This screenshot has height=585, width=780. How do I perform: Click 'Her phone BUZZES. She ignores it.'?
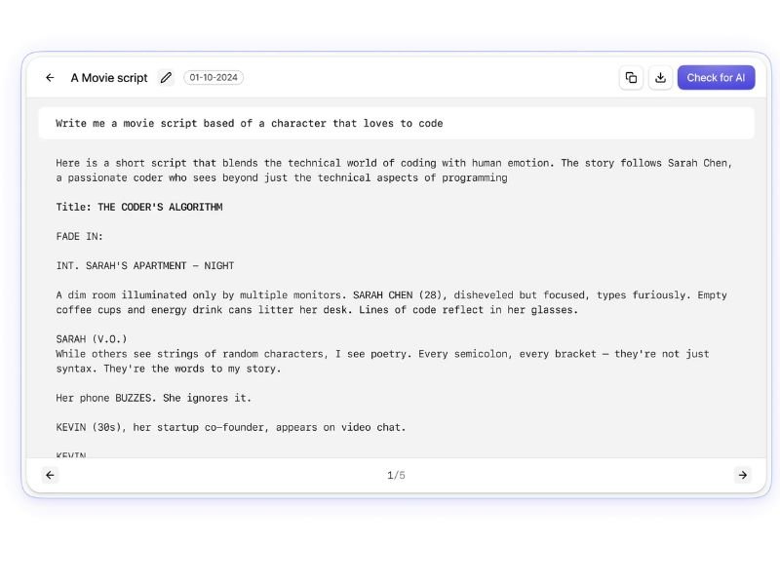154,398
